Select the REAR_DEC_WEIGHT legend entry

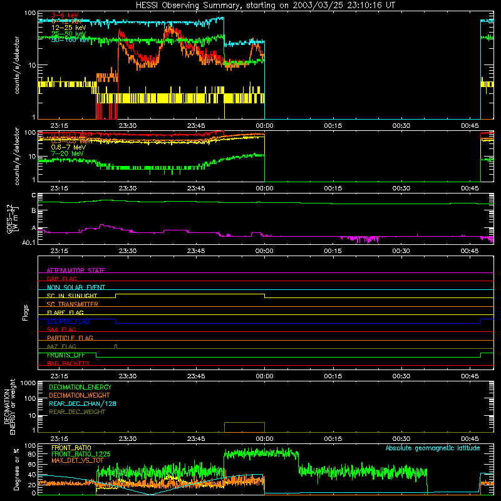[77, 412]
